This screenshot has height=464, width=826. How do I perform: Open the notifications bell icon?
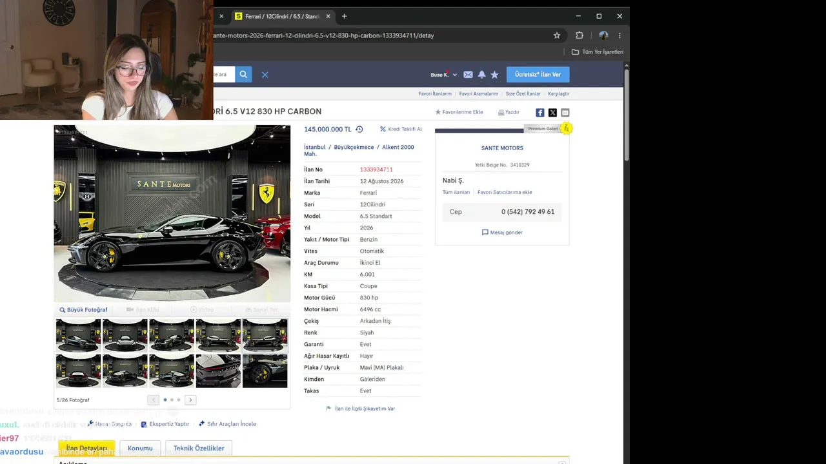click(481, 75)
